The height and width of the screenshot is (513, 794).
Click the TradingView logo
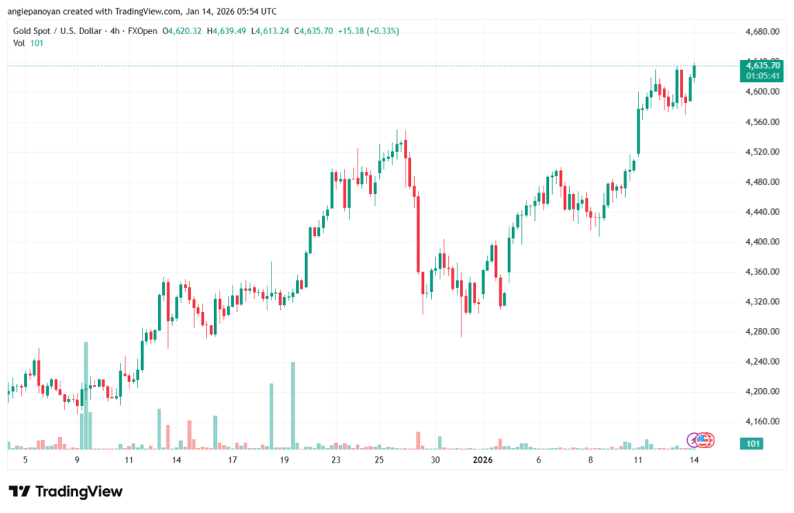pyautogui.click(x=65, y=491)
